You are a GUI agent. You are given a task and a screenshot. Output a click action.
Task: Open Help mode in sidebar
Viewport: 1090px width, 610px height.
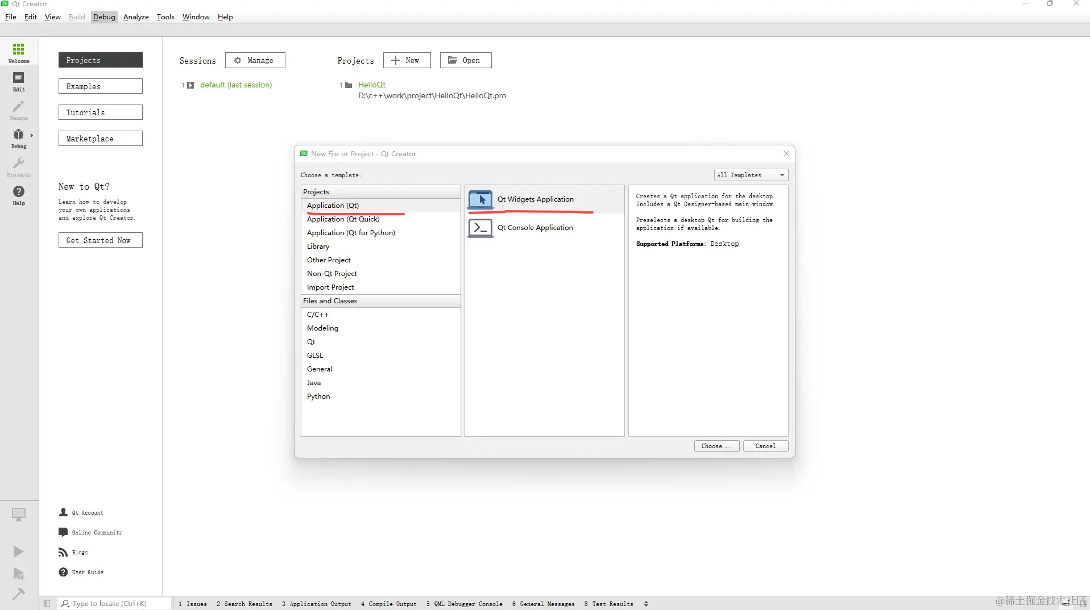point(19,195)
